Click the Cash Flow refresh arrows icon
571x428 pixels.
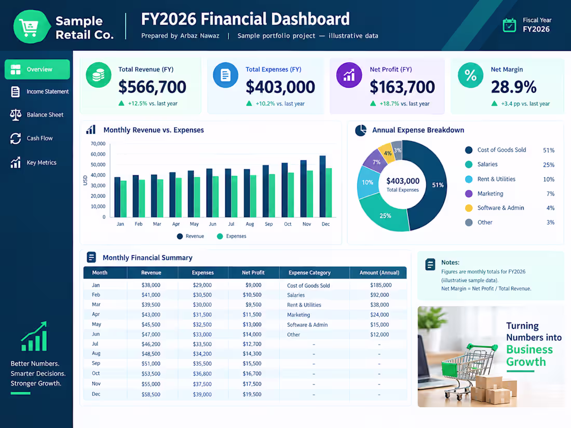tap(15, 139)
